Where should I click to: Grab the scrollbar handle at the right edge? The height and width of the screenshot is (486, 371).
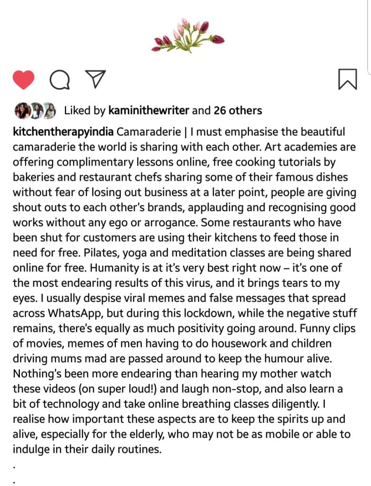pos(369,36)
